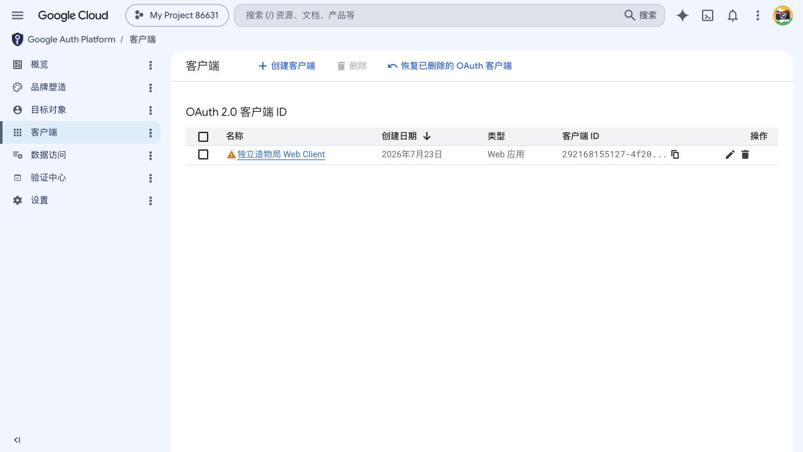
Task: Click the 客户端 breadcrumb text
Action: pyautogui.click(x=142, y=40)
